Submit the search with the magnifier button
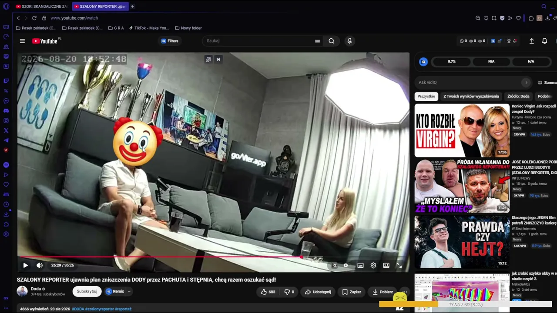The height and width of the screenshot is (313, 557). tap(332, 41)
